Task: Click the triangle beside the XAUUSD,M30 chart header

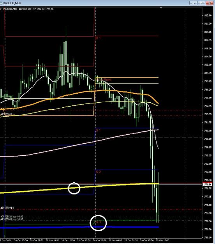Action: [1, 9]
